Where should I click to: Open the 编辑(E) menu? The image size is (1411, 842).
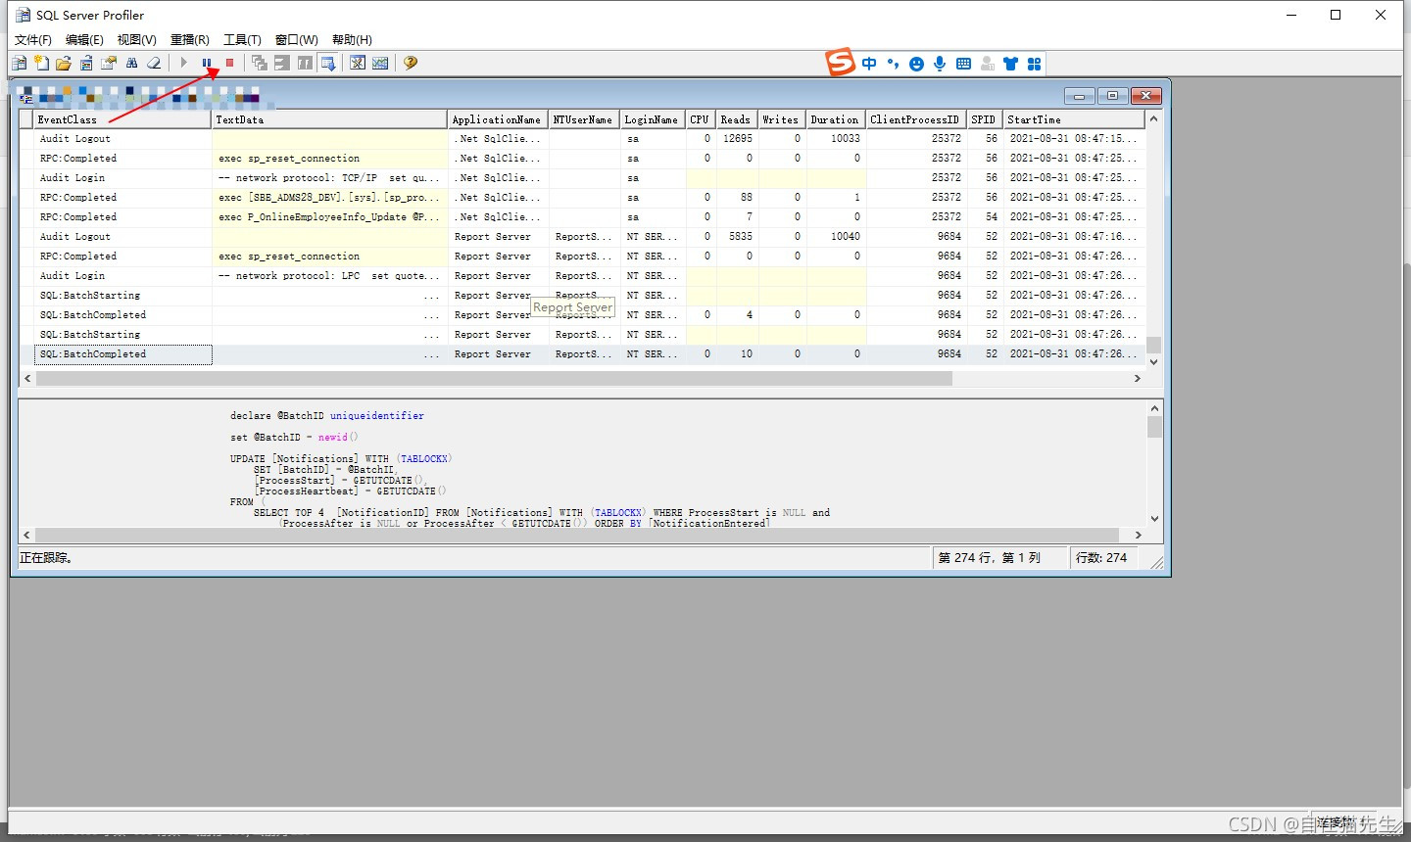84,40
